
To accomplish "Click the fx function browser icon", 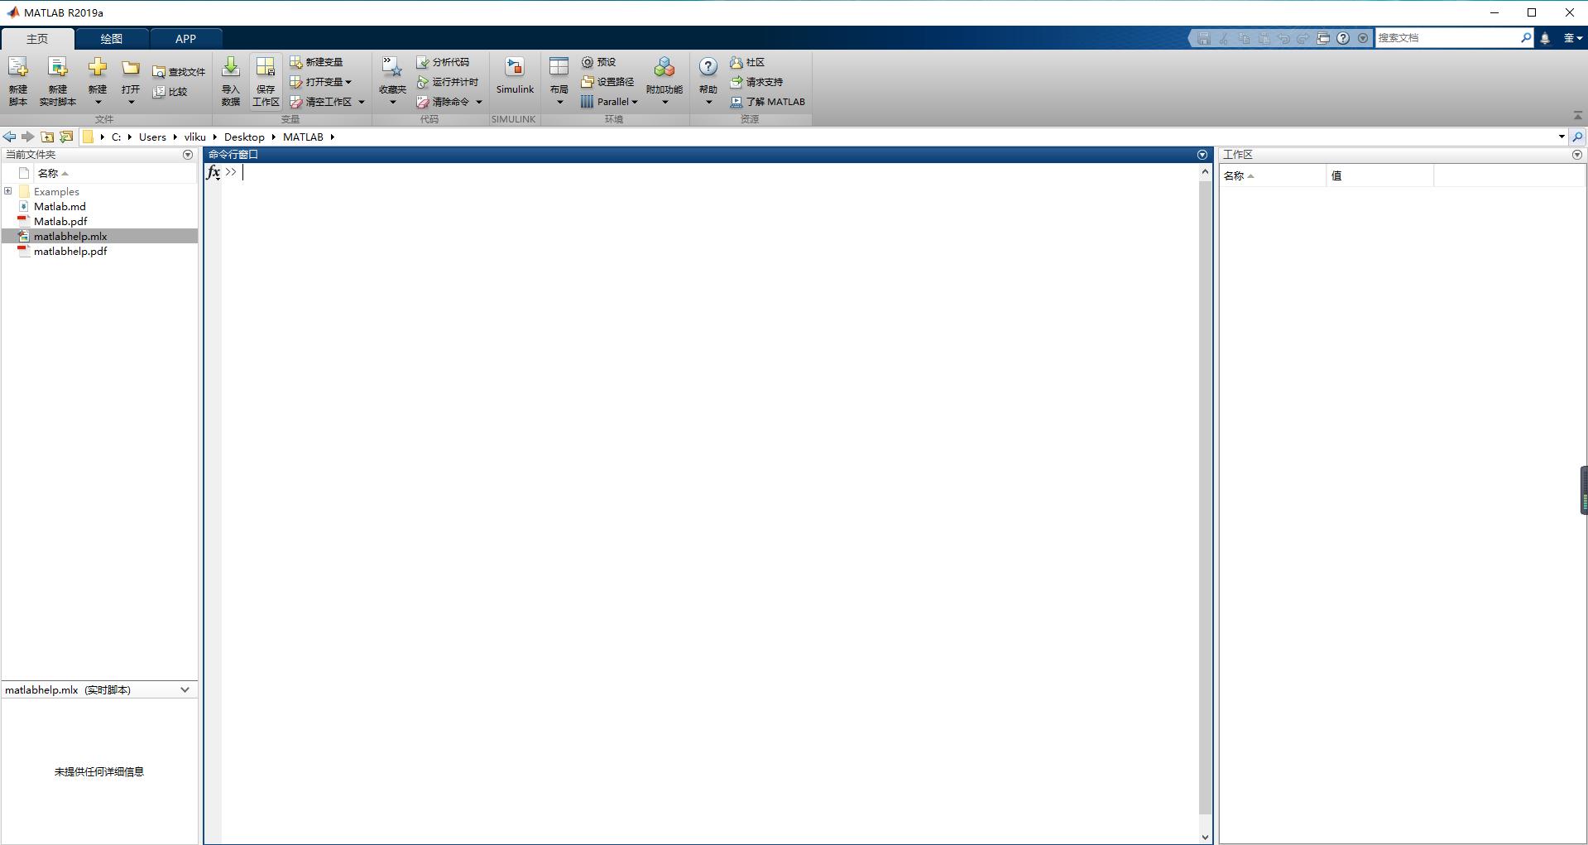I will [213, 172].
